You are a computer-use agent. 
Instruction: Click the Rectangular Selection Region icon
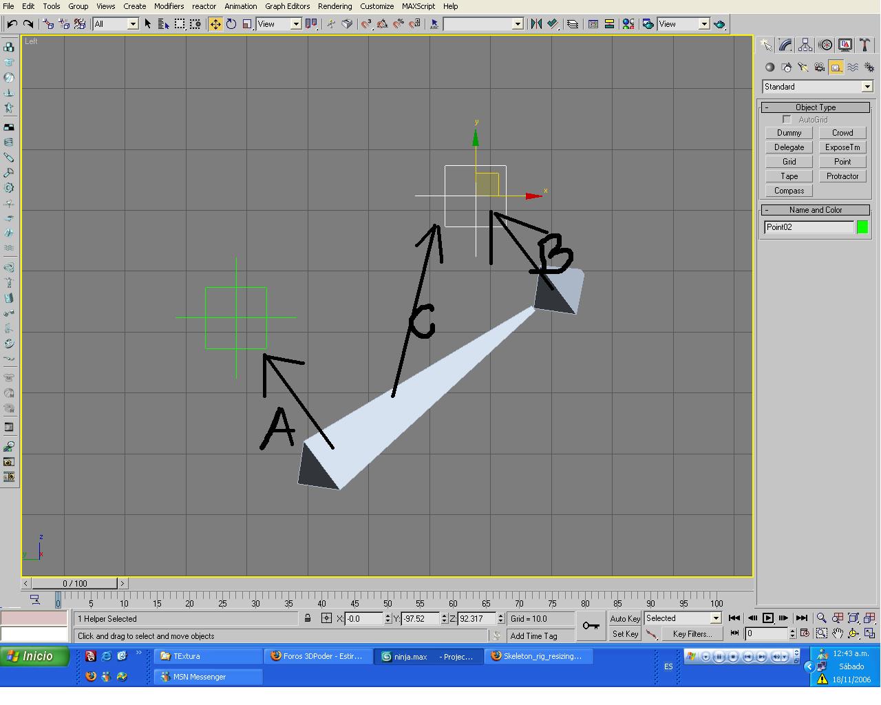pyautogui.click(x=180, y=24)
